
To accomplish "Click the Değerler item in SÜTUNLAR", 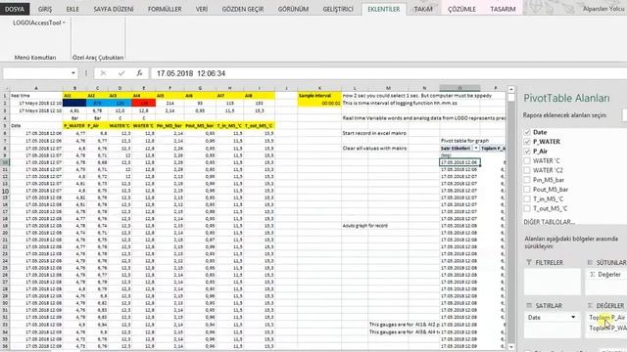I will 609,274.
